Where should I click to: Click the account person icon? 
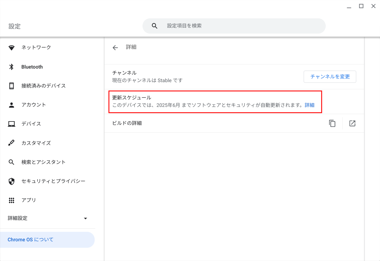[x=12, y=105]
